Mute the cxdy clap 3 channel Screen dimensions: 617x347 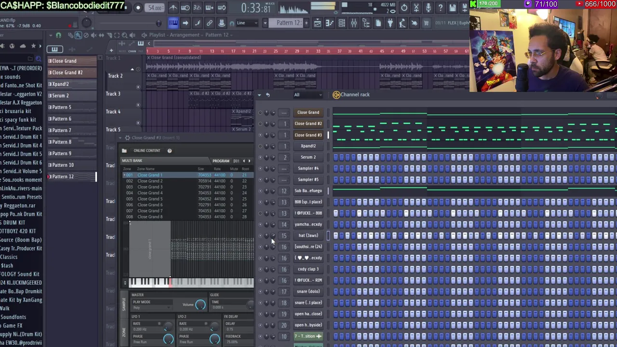[x=260, y=269]
